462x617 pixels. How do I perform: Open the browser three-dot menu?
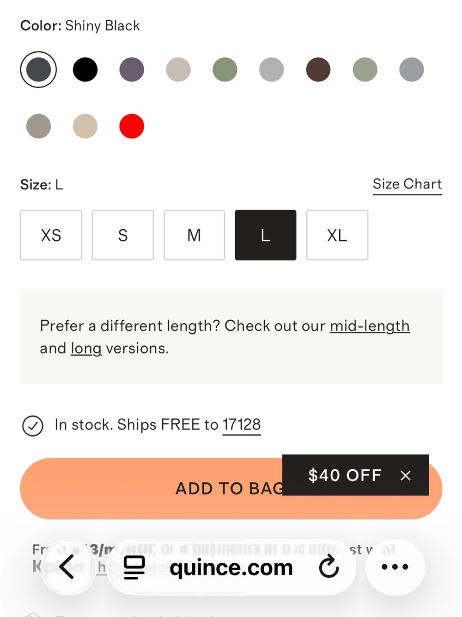click(x=395, y=567)
